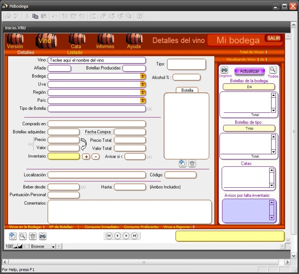
Task: Click the search magnifier icon at the bottom
Action: pos(23,236)
